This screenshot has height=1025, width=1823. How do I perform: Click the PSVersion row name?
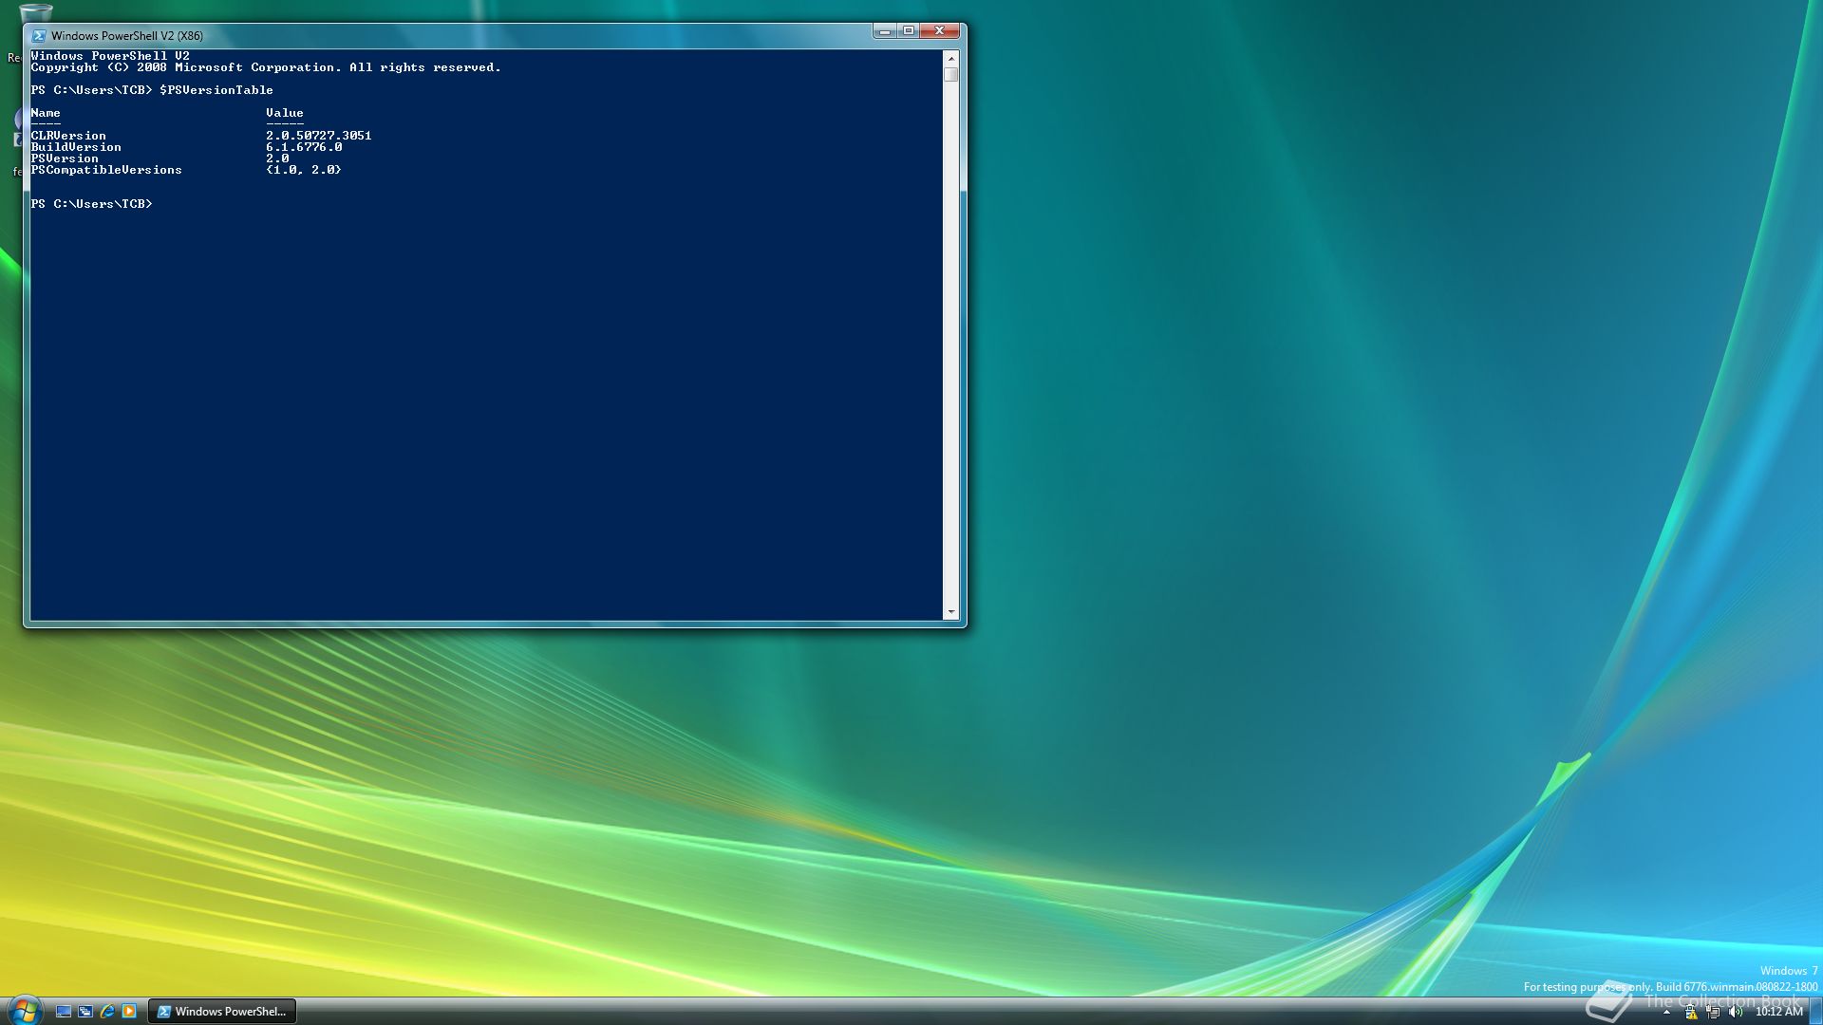65,158
